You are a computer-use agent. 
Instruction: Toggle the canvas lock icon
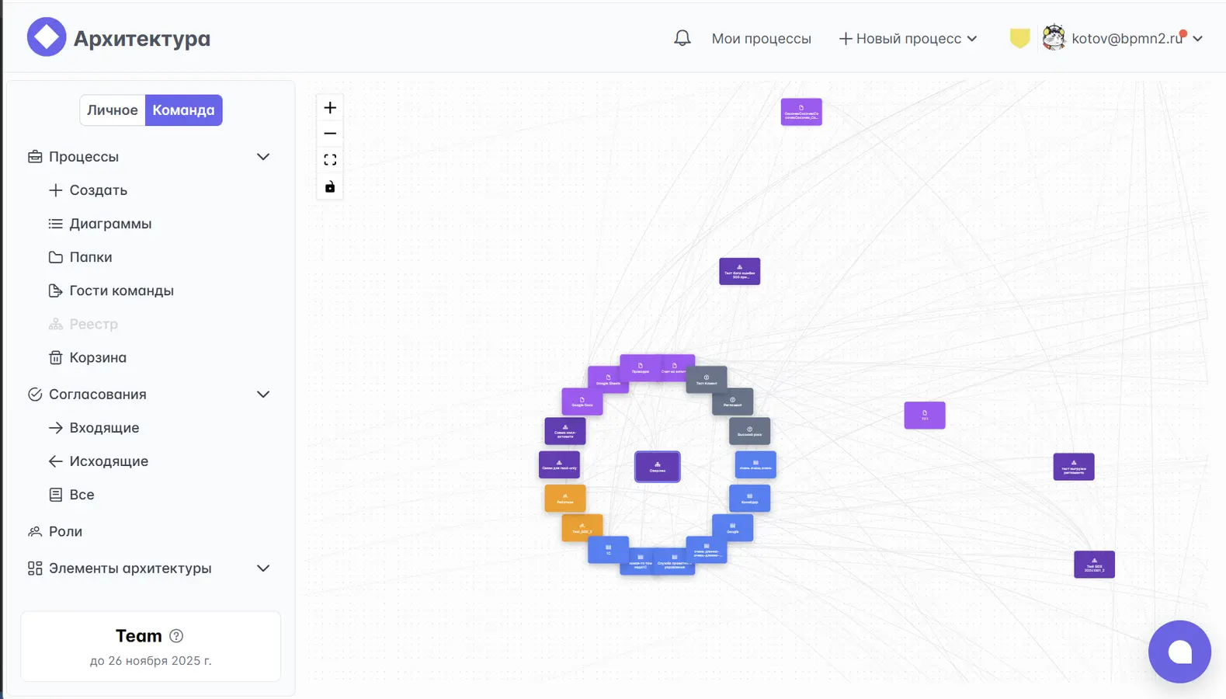(330, 186)
